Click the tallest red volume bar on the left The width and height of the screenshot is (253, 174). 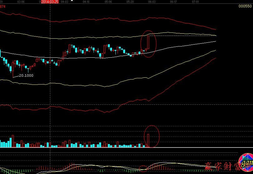[13, 141]
